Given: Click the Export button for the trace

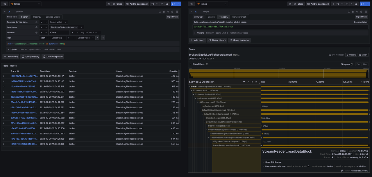Looking at the screenshot, I should pos(363,55).
